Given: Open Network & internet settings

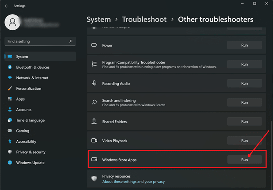Looking at the screenshot, I should (x=32, y=78).
